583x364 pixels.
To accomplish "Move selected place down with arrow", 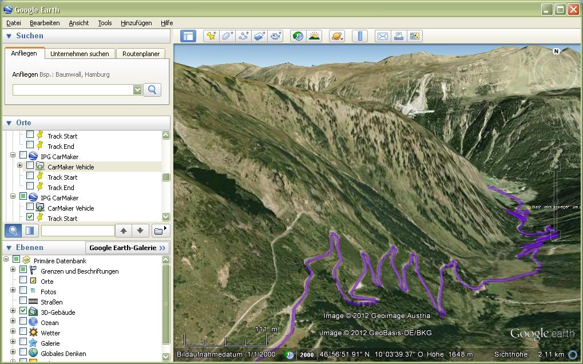I will tap(140, 231).
